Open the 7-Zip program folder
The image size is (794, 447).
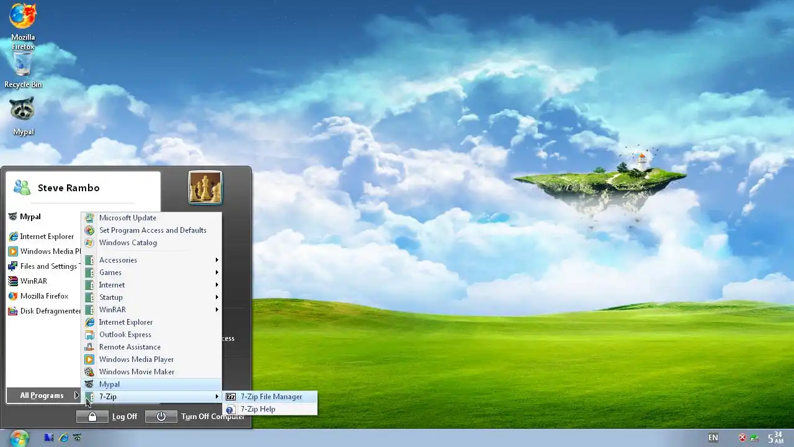click(152, 397)
